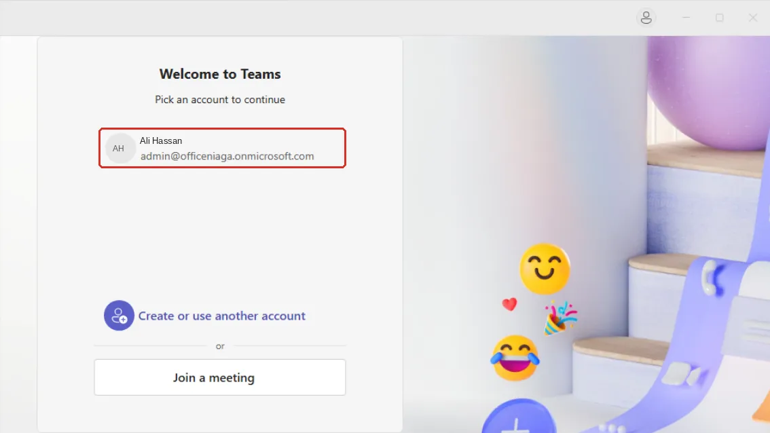Screen dimensions: 770x433
Task: Close the Teams window
Action: tap(753, 18)
